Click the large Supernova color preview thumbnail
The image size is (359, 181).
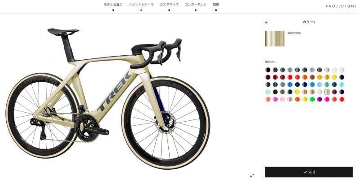coord(275,39)
